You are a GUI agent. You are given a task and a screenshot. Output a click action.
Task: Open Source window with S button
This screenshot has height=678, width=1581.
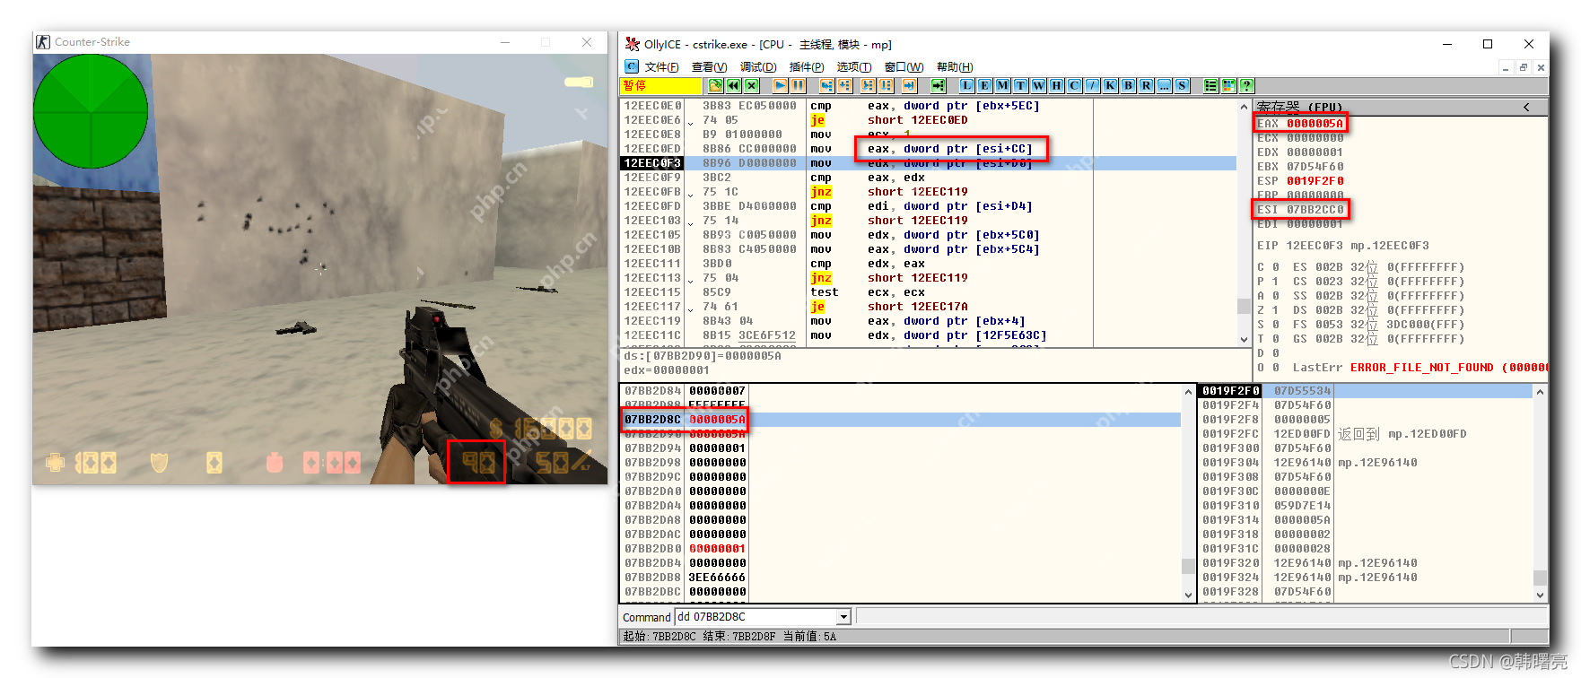coord(1182,85)
